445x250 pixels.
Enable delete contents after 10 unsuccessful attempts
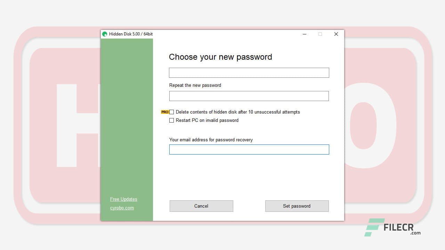[172, 112]
